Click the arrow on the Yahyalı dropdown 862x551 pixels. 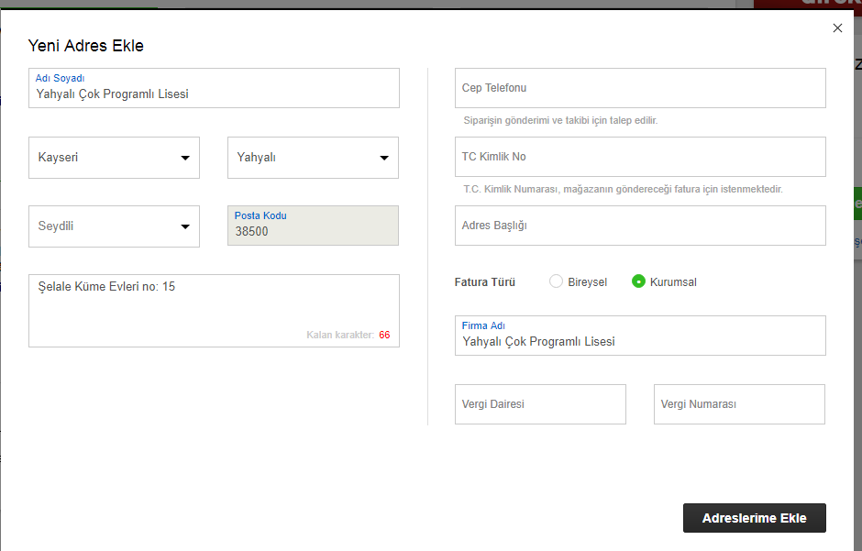(384, 158)
